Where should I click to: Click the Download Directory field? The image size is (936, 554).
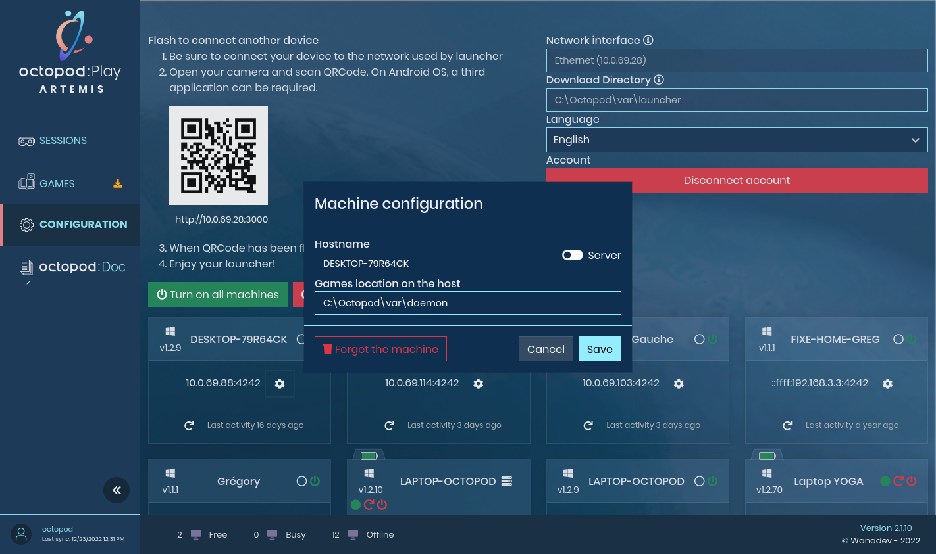coord(737,100)
